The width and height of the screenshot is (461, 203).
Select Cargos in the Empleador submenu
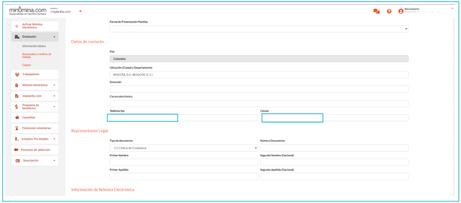[x=26, y=65]
